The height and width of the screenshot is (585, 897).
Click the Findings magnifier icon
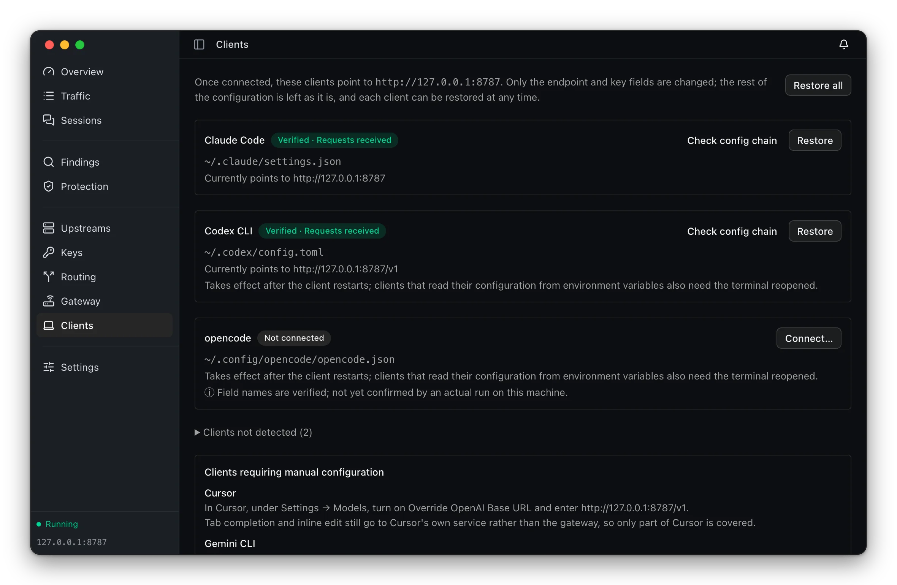click(49, 162)
